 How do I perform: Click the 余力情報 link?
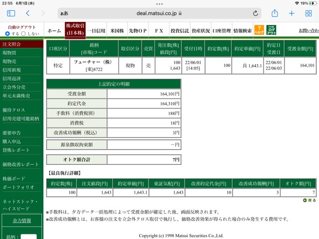tap(22, 221)
